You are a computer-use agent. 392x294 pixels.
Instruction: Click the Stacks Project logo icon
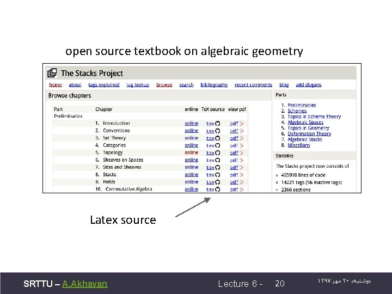click(x=52, y=73)
